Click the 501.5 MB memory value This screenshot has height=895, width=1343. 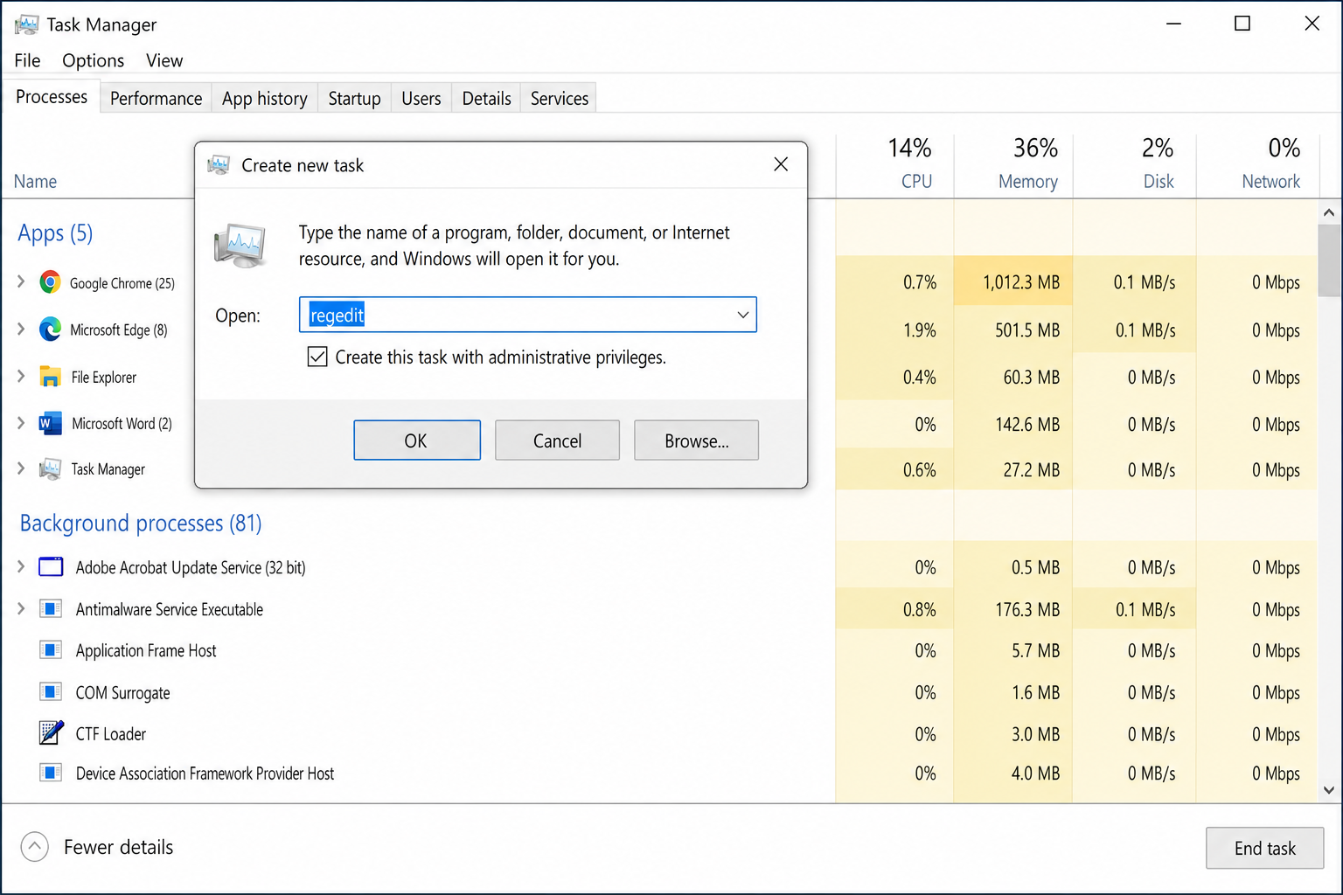click(x=1027, y=330)
